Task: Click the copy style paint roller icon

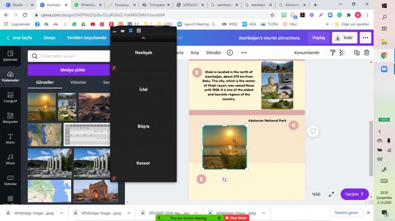Action: click(333, 53)
